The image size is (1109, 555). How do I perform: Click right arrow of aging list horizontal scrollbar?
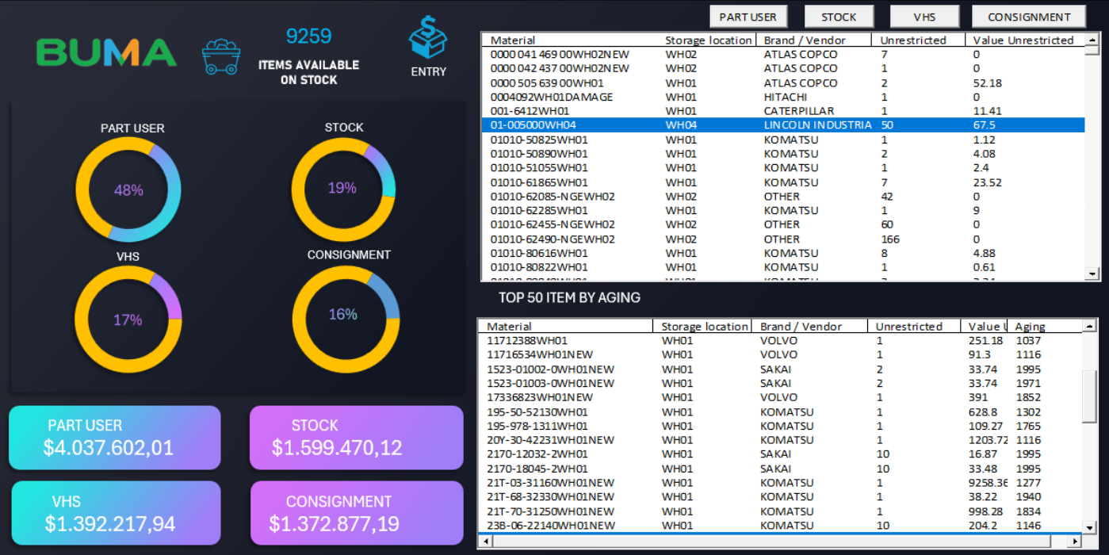pyautogui.click(x=1075, y=541)
